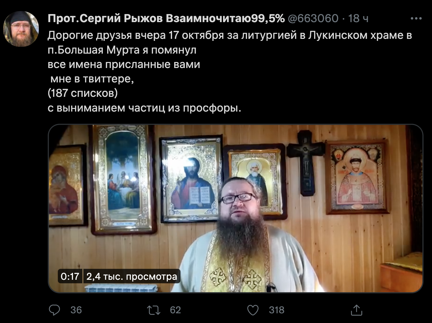Open the @663060 handle link
Screen dimensions: 432x323
pyautogui.click(x=313, y=18)
